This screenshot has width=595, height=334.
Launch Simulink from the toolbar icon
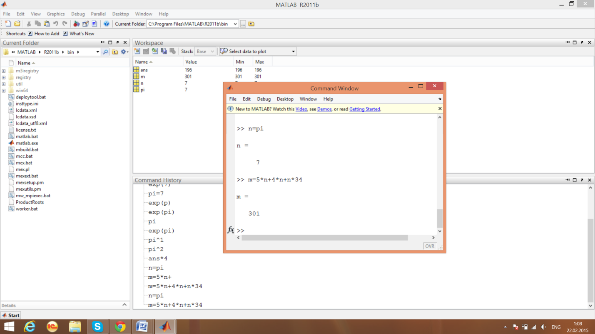tap(76, 24)
